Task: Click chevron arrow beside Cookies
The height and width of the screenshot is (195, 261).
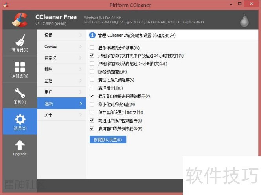Action: [81, 47]
